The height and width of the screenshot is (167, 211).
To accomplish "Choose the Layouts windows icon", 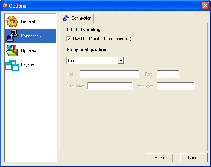I will (x=12, y=65).
